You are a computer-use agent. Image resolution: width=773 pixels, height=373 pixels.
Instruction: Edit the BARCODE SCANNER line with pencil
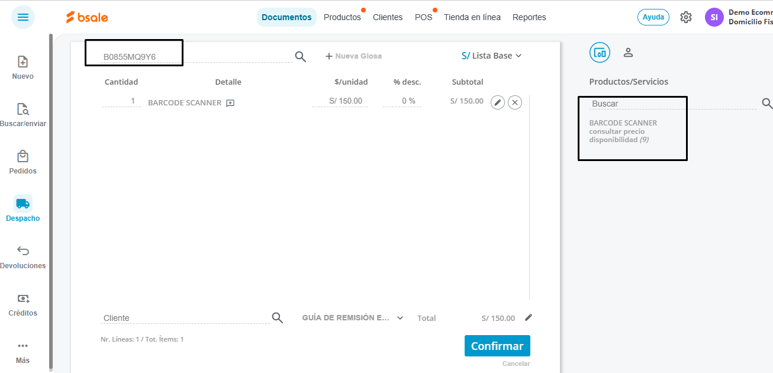coord(498,102)
